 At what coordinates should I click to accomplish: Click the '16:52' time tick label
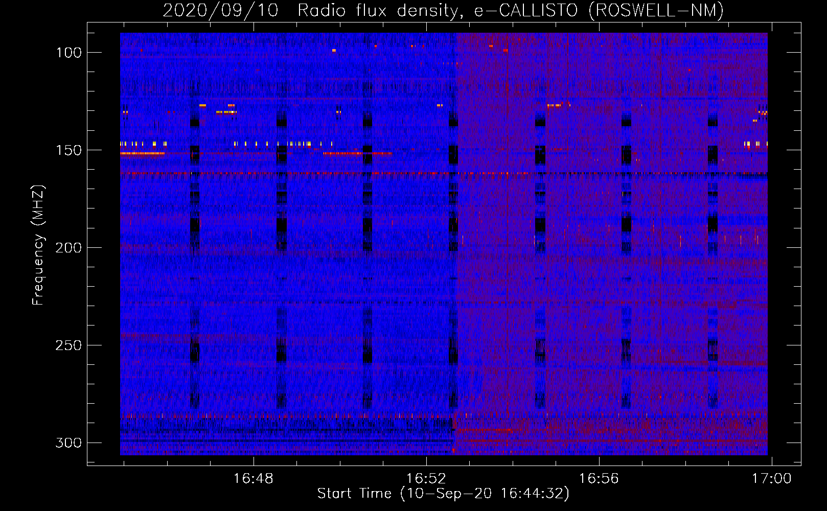(426, 479)
